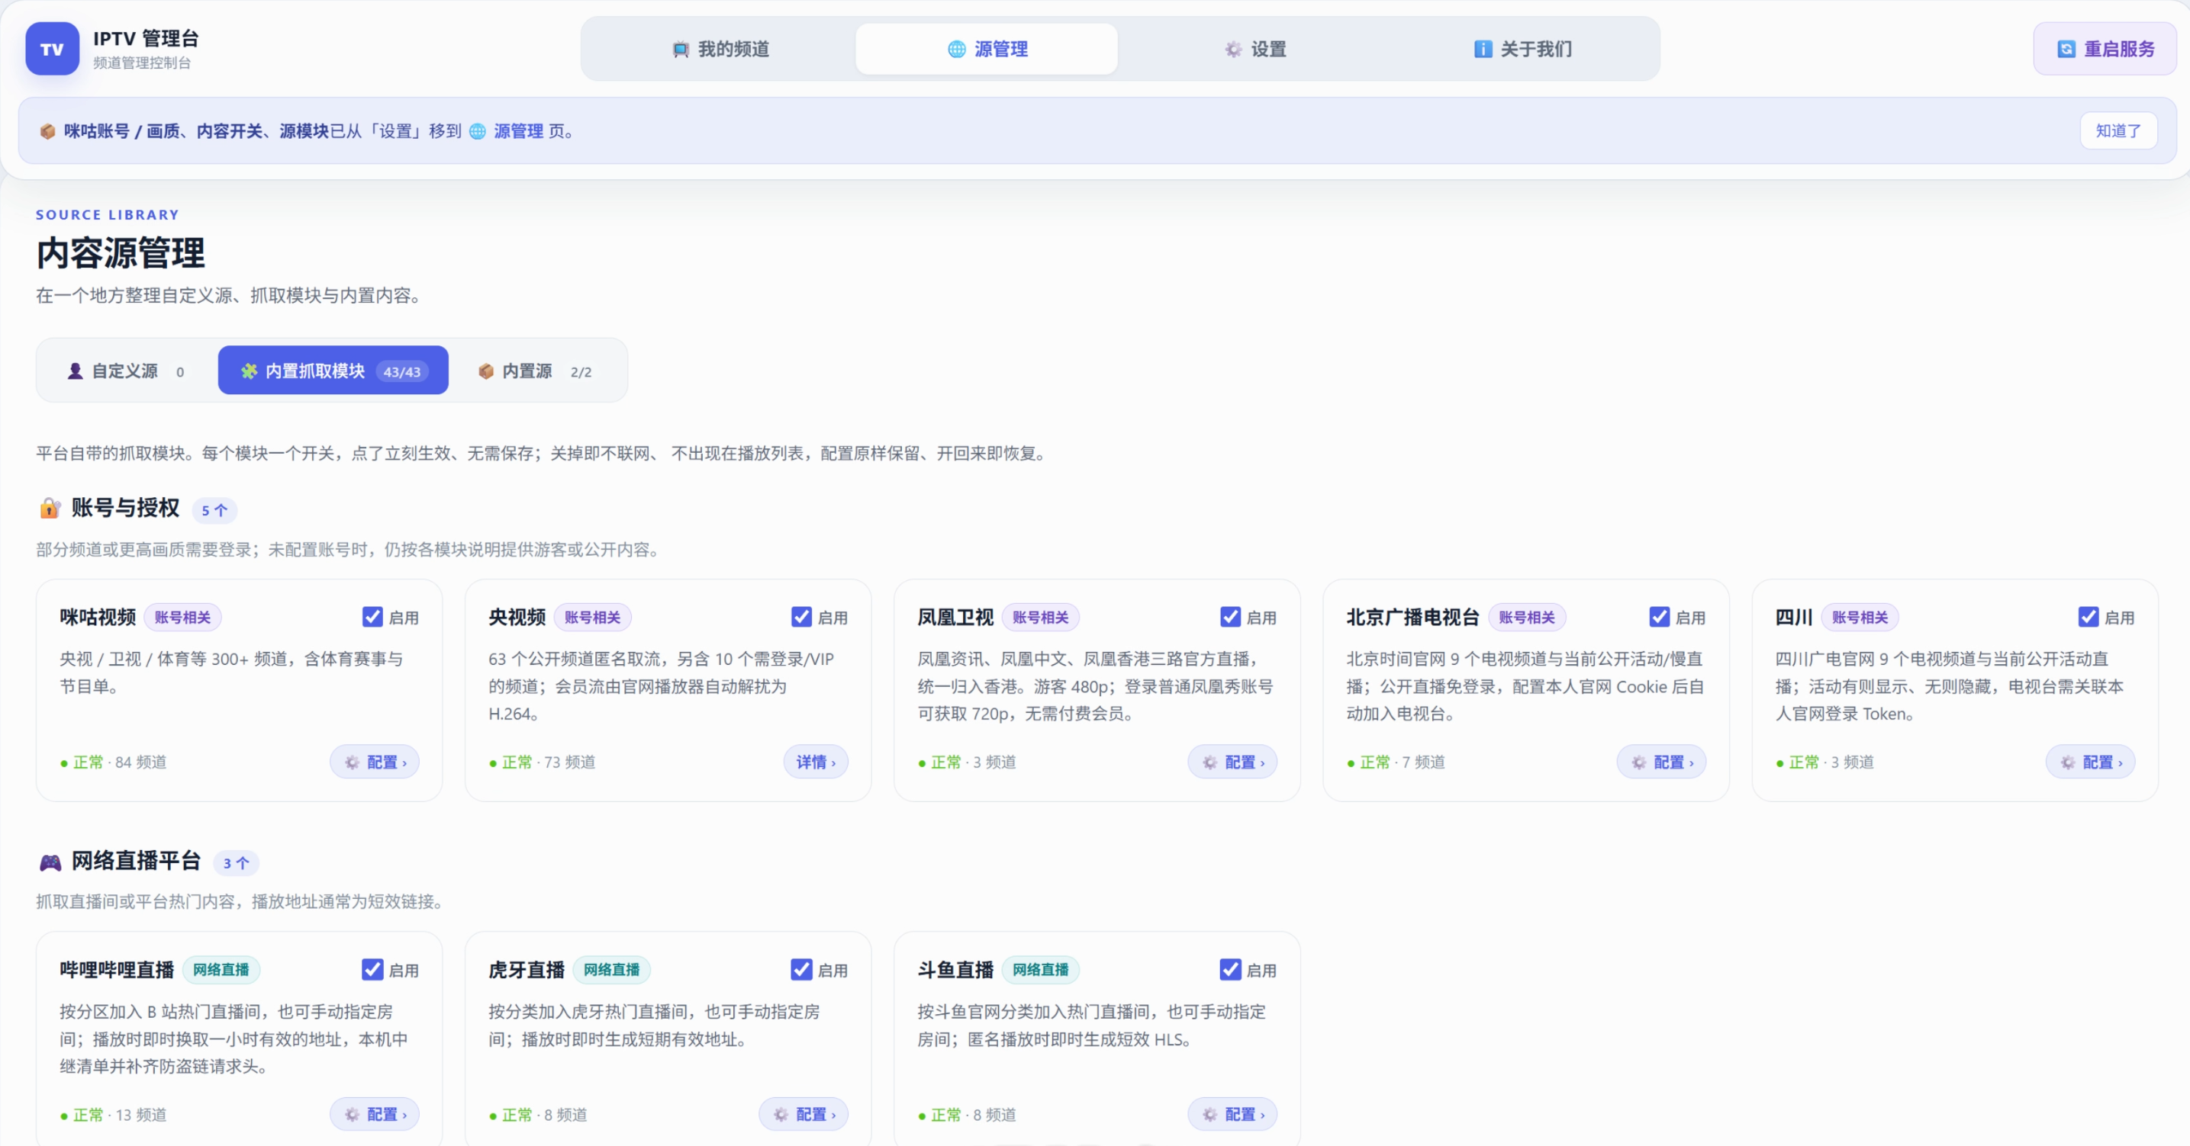Click the globe icon in the notice banner
This screenshot has width=2190, height=1146.
[478, 131]
